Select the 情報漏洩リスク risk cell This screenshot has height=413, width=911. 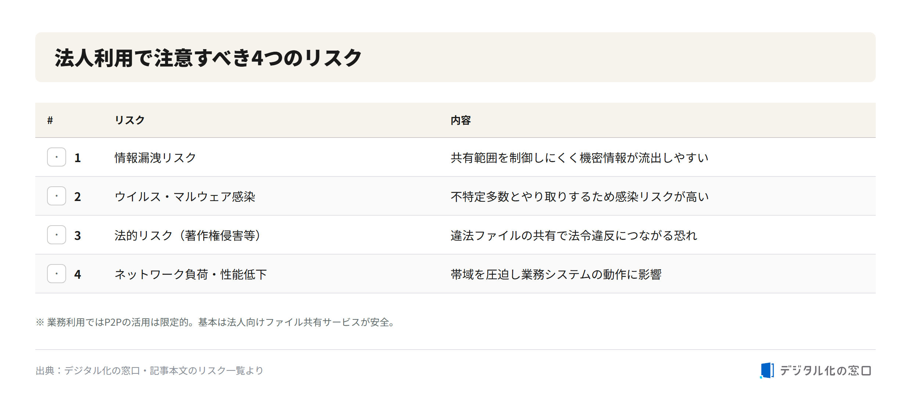point(155,158)
